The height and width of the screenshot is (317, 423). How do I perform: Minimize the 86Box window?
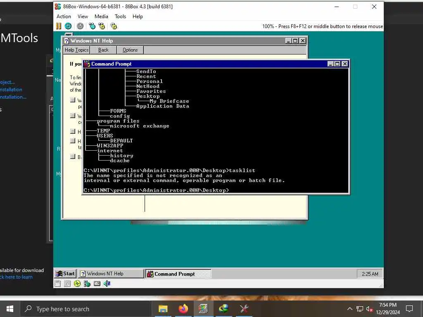pyautogui.click(x=337, y=7)
